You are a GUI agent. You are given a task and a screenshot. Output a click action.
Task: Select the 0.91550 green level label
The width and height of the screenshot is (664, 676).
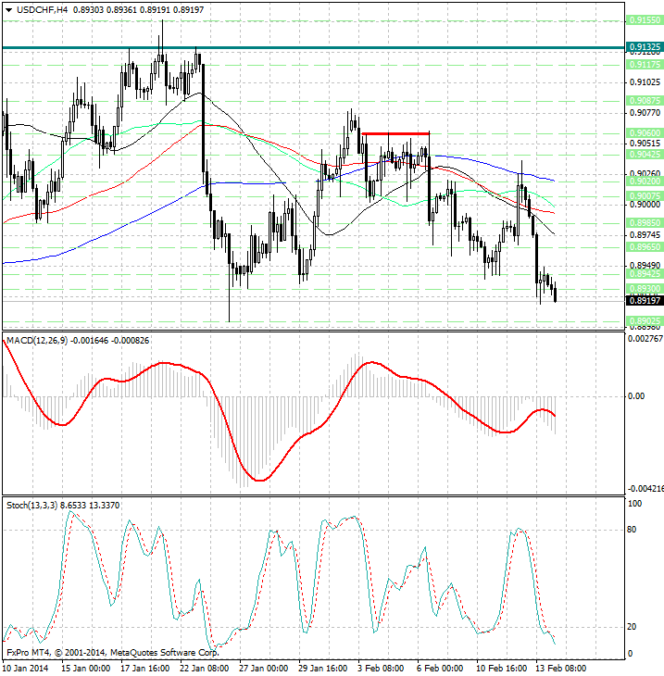(645, 19)
